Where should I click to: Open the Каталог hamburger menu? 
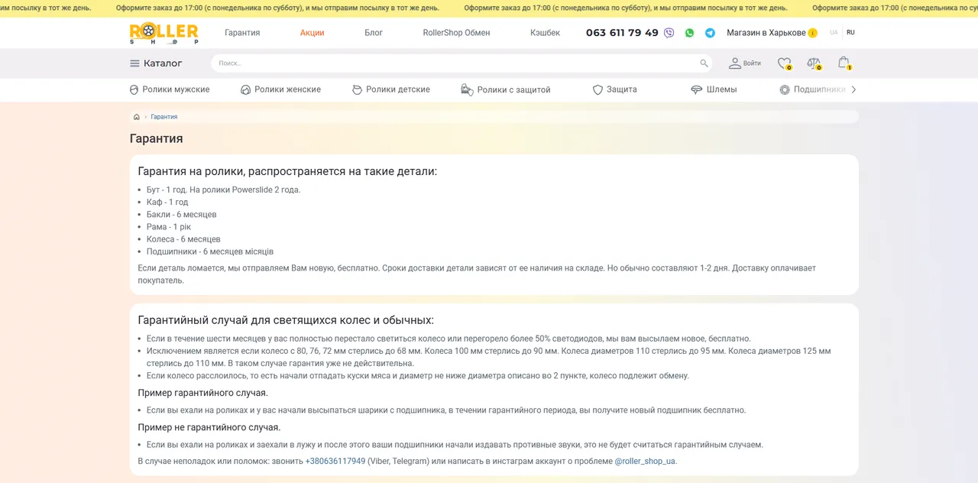click(x=156, y=63)
